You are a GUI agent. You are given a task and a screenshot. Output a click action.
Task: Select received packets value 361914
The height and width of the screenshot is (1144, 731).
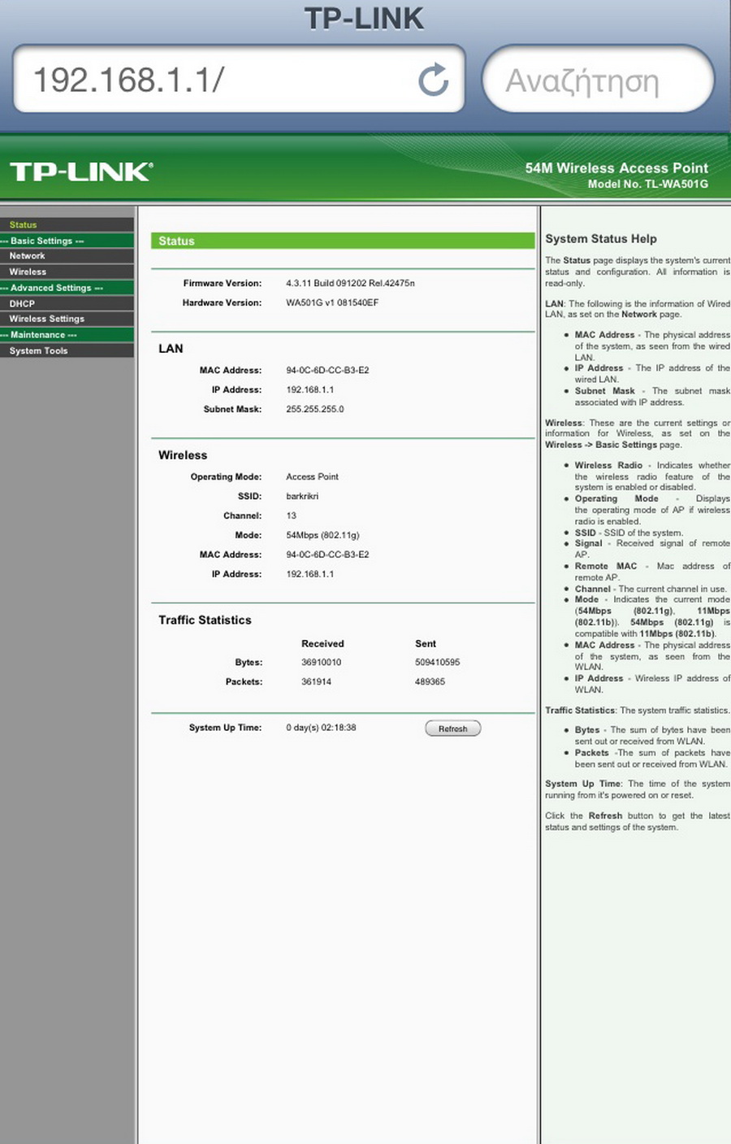[316, 681]
